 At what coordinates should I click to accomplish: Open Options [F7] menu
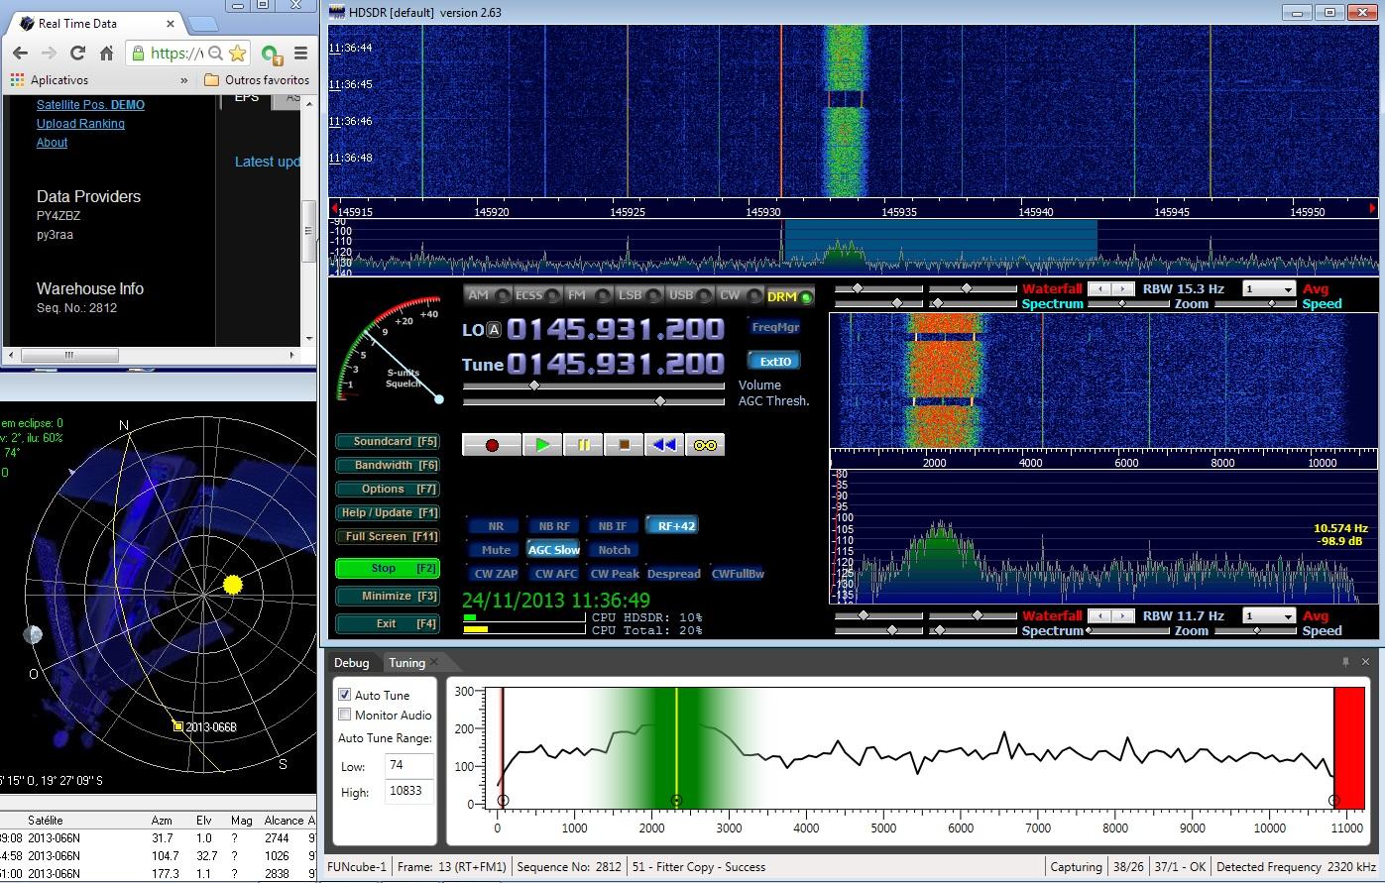[388, 490]
